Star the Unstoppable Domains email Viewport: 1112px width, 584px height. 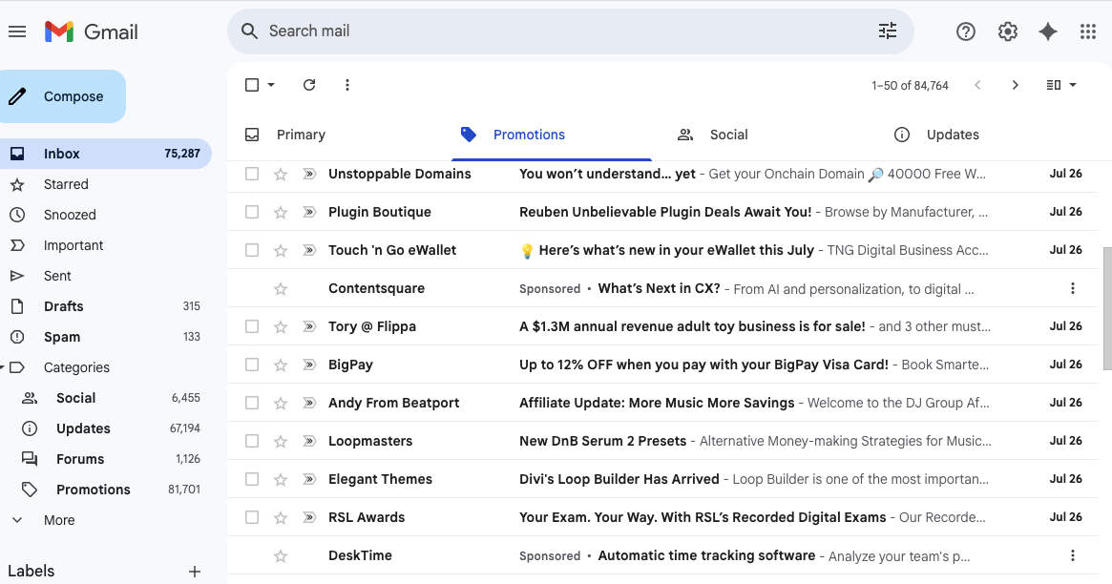[281, 174]
